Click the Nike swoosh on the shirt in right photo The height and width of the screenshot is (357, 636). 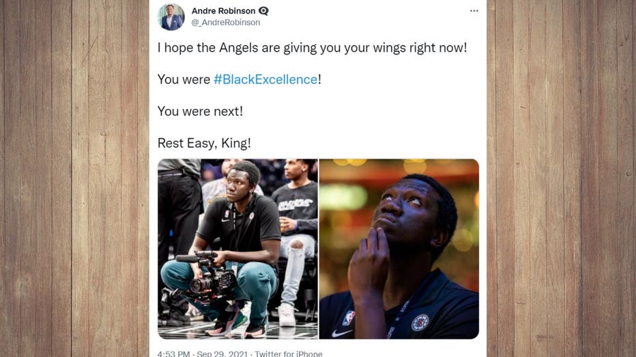[x=341, y=333]
